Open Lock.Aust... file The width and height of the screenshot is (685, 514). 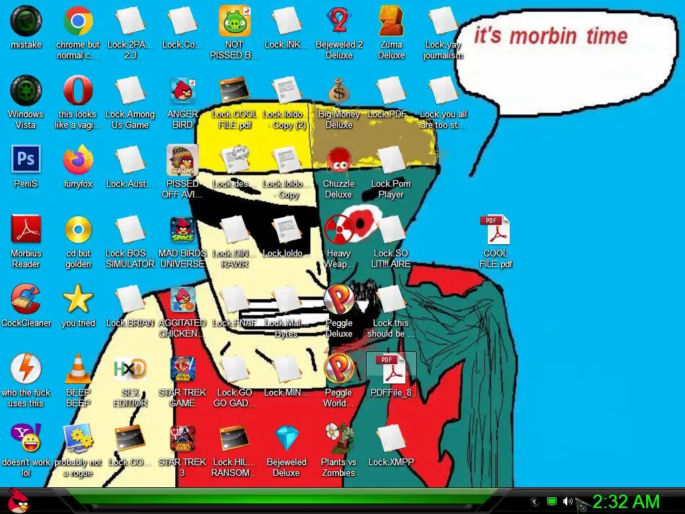(130, 160)
